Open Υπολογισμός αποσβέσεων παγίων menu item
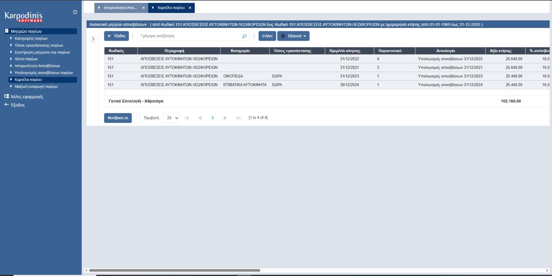Screen dimensions: 552x276 [x=43, y=73]
